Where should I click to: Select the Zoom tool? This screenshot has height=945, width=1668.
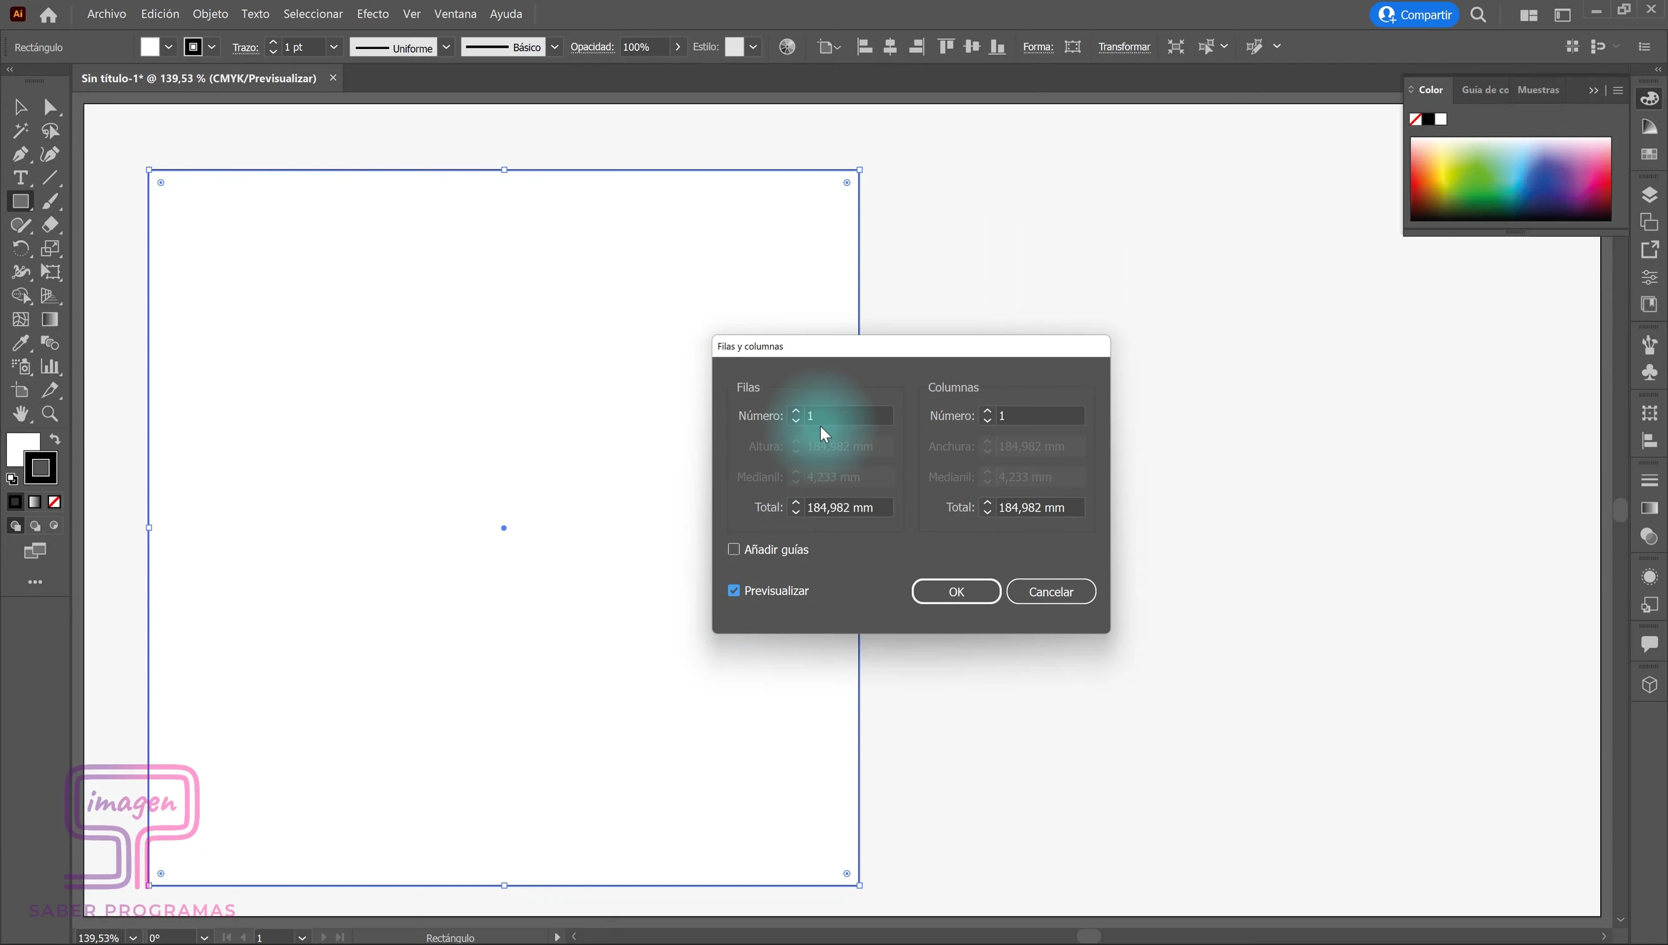click(x=50, y=413)
